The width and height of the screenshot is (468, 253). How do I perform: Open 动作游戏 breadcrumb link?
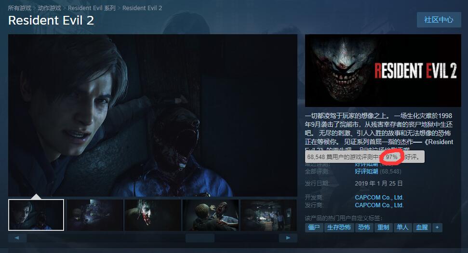click(x=49, y=8)
